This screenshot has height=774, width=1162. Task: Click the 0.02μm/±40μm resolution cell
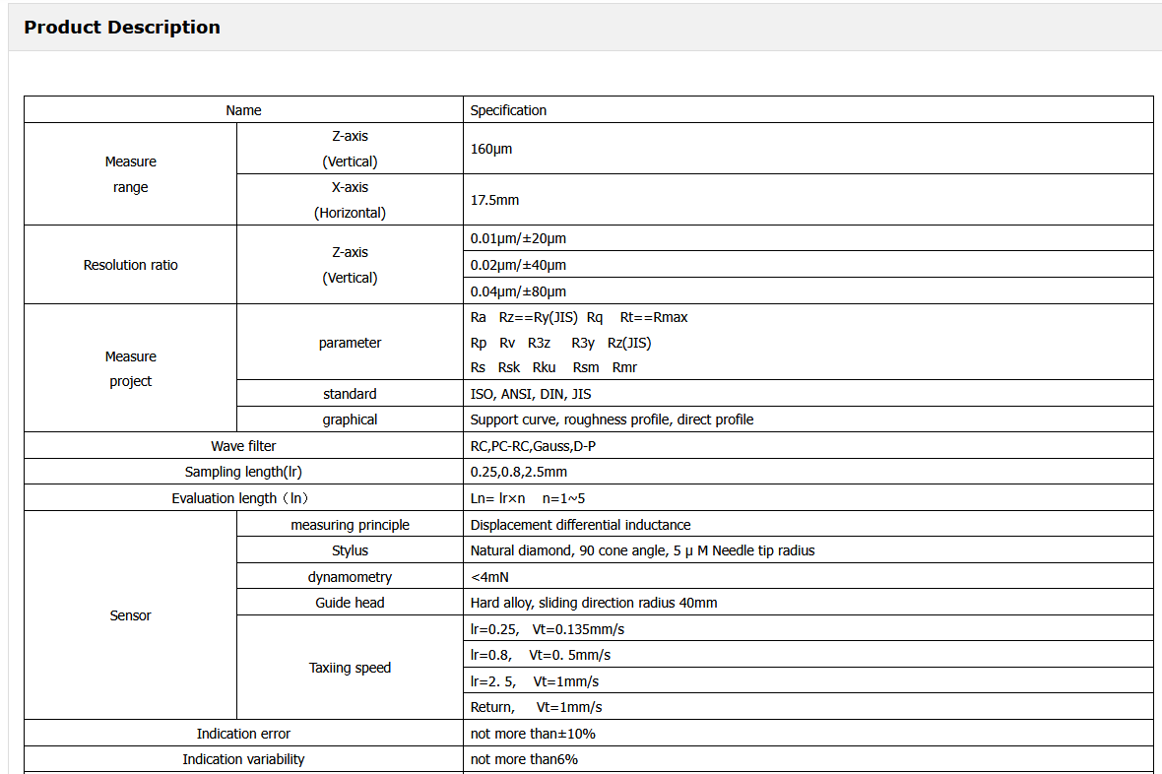(x=518, y=265)
